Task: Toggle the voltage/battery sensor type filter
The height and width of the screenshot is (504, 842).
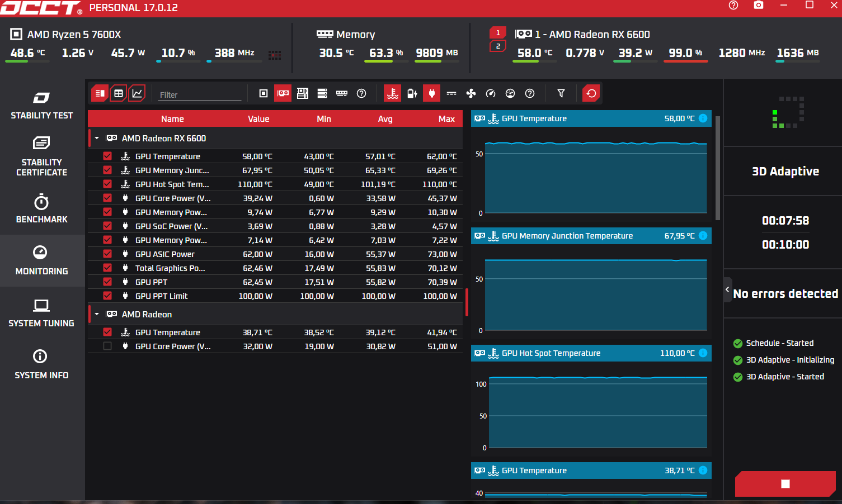Action: pos(412,93)
